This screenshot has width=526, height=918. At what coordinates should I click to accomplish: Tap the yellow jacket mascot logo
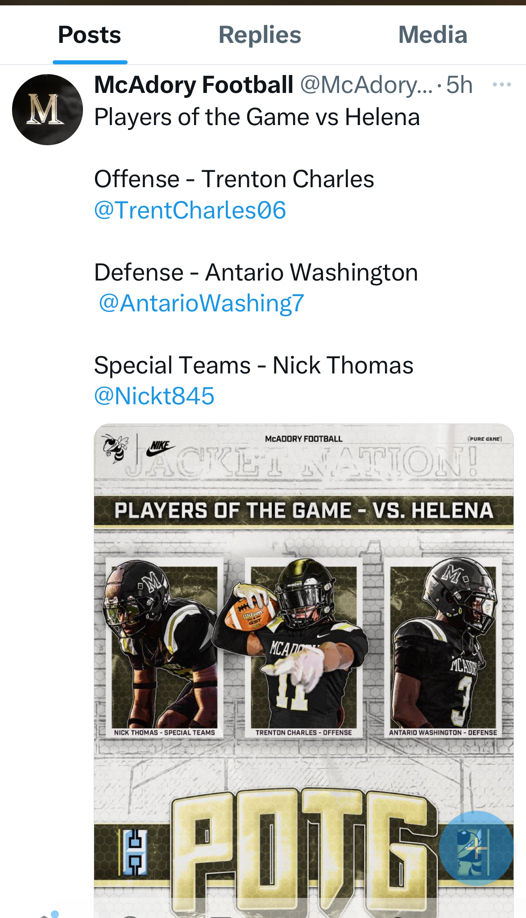pos(115,448)
